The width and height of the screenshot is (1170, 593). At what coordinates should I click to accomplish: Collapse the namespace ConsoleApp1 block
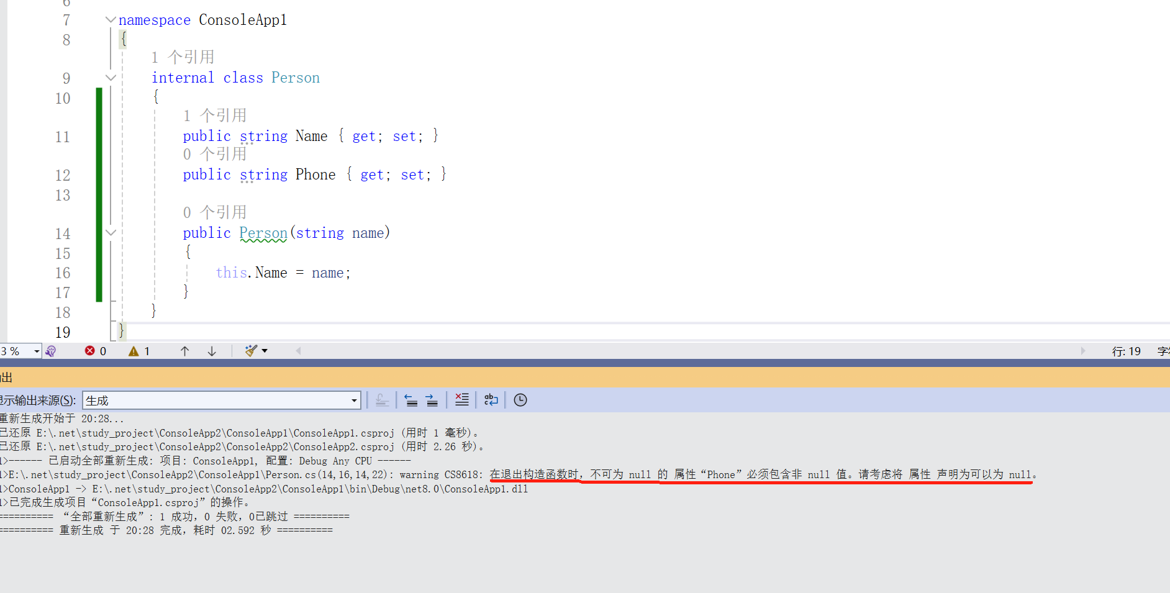pos(111,20)
